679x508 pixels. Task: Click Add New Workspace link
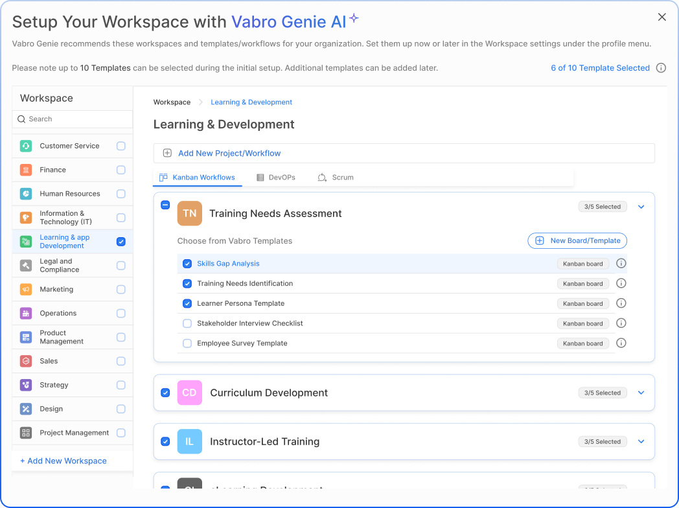pos(63,461)
